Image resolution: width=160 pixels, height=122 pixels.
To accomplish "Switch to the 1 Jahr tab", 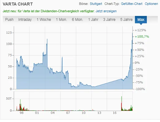I will pyautogui.click(x=93, y=20).
